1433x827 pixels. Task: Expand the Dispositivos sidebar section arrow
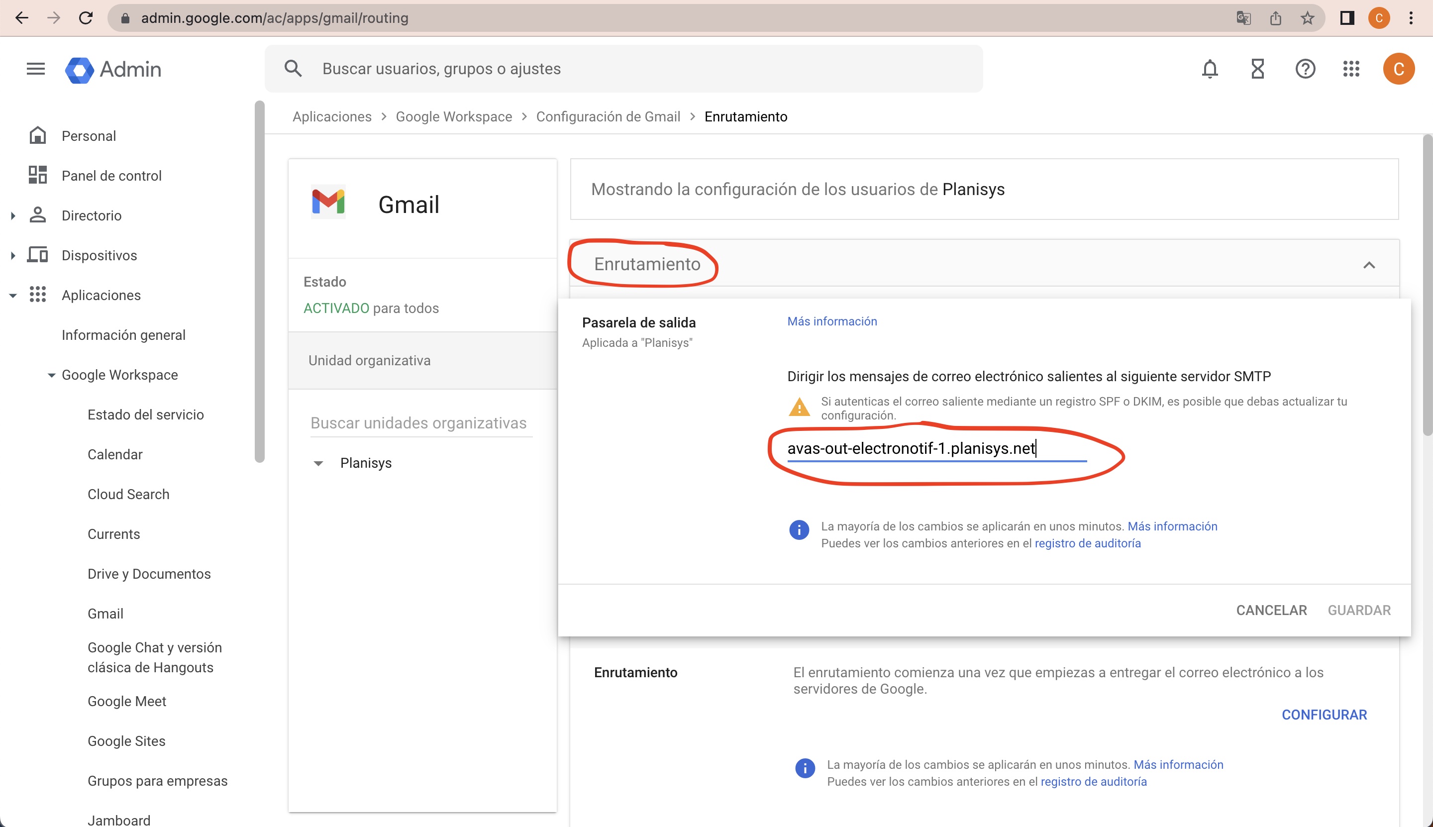pyautogui.click(x=13, y=255)
